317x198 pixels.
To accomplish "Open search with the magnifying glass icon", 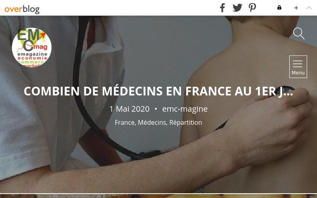I will pyautogui.click(x=299, y=33).
